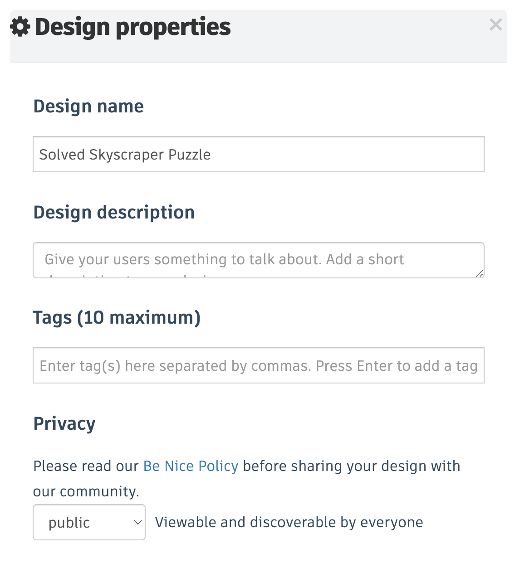Click the "Privacy" section heading

tap(64, 423)
